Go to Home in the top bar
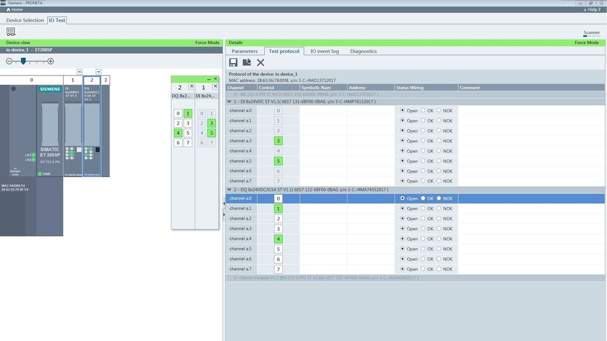This screenshot has height=341, width=607. 15,10
